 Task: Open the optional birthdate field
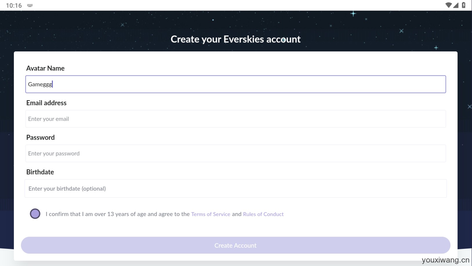point(235,188)
